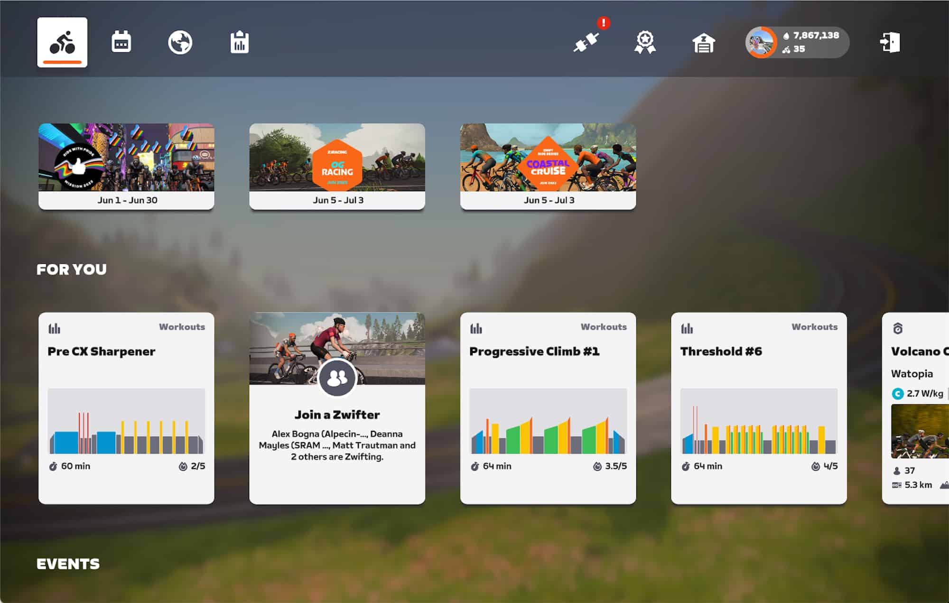This screenshot has width=949, height=603.
Task: Open the rider profile avatar
Action: [x=761, y=42]
